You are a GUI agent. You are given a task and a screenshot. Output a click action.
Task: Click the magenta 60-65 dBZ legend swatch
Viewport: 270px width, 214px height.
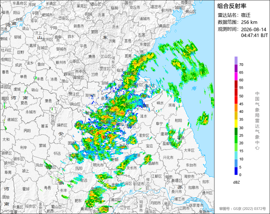coord(236,76)
